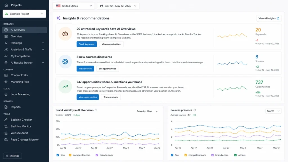Click the Sources presence info icon
288x162 pixels.
pyautogui.click(x=195, y=110)
